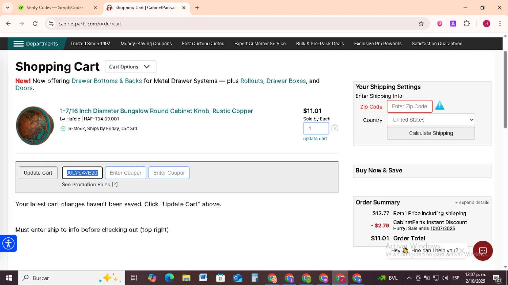
Task: Click See Promotion Rules link
Action: pos(90,185)
